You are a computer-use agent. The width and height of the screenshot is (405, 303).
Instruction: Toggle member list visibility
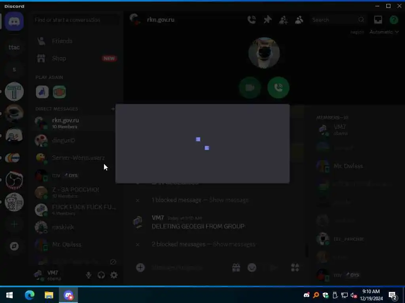(x=299, y=20)
